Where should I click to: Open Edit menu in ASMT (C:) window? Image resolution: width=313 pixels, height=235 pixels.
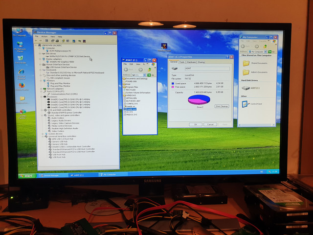(131, 64)
